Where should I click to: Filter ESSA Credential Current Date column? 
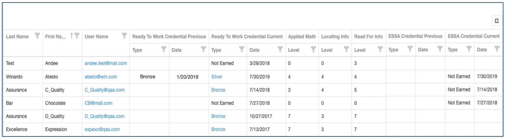pos(497,49)
